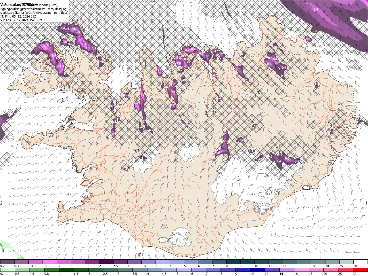This screenshot has height=276, width=368.
Task: Select lower-scale violet swatch between 12 and 14
Action: point(272,270)
